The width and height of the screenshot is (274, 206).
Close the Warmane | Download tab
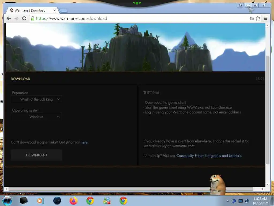click(x=55, y=10)
